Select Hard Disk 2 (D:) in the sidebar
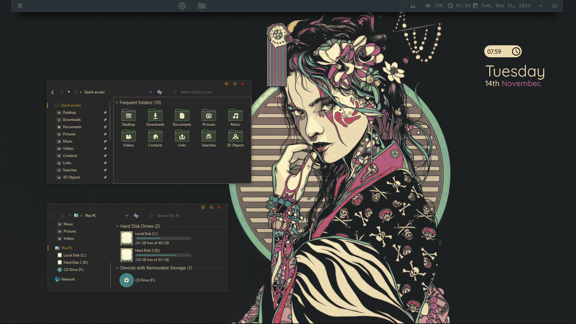The height and width of the screenshot is (324, 576). click(x=75, y=262)
